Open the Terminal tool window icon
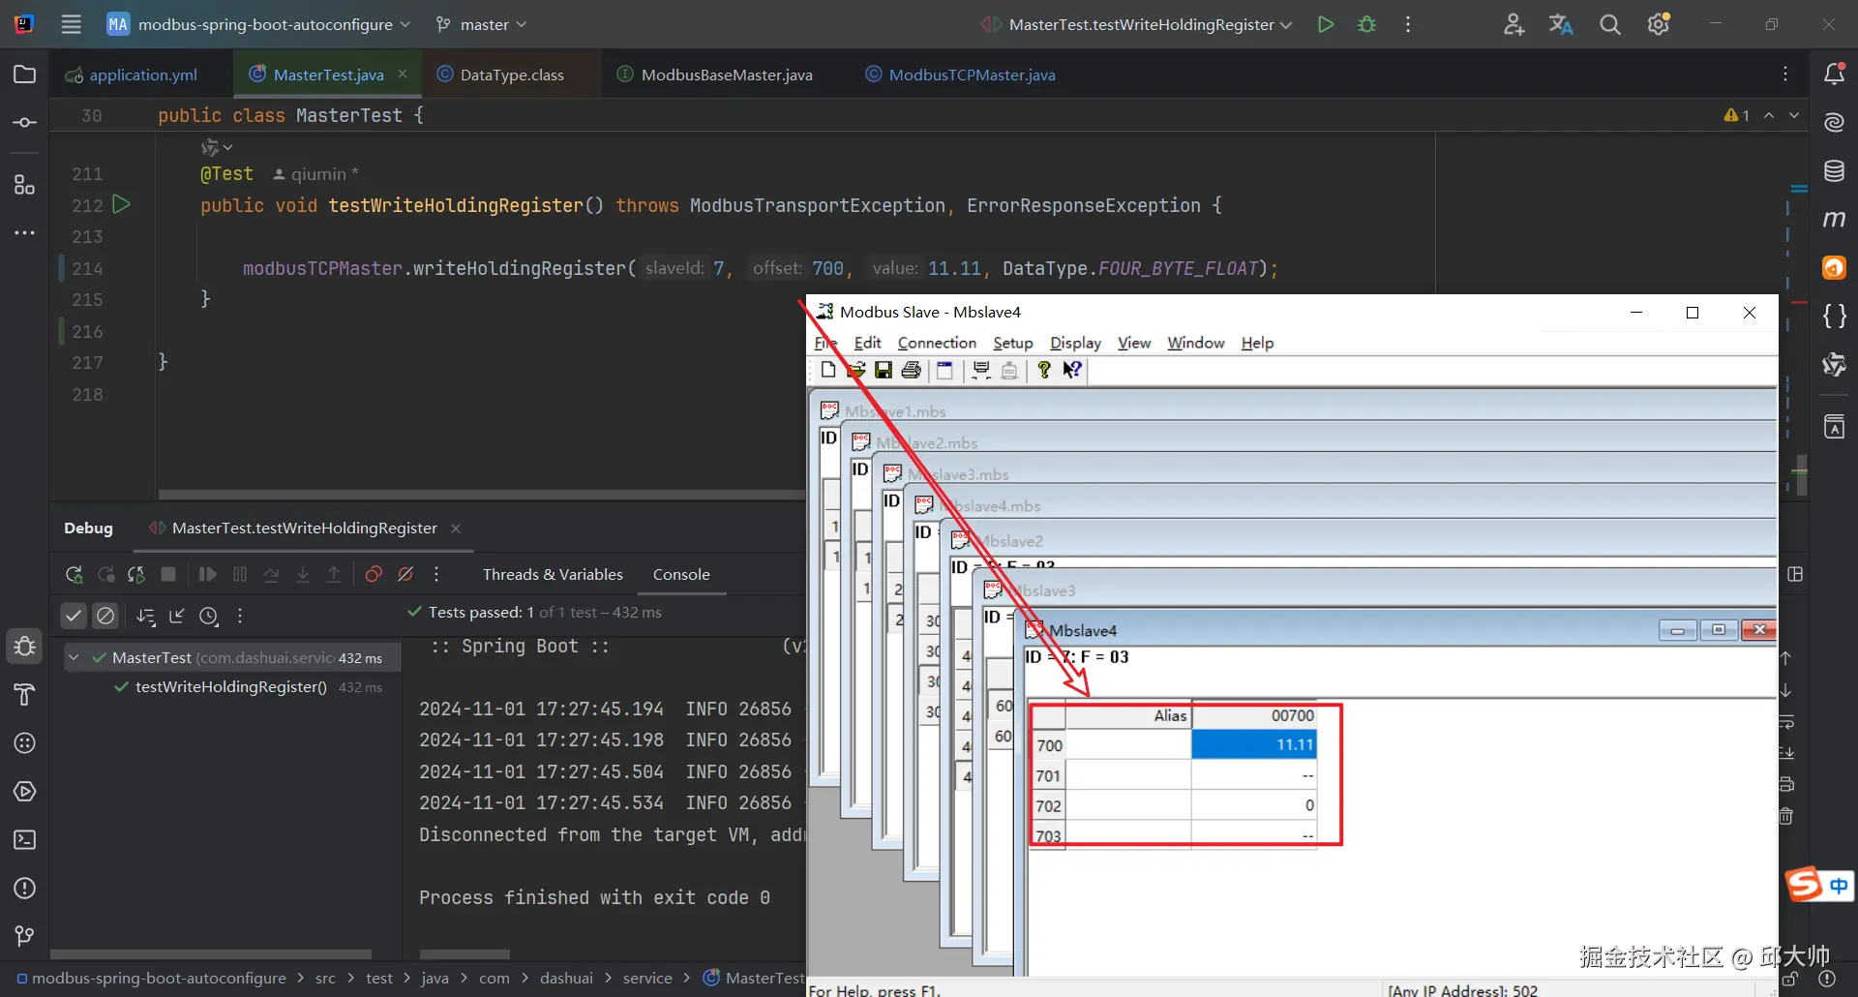 point(25,840)
